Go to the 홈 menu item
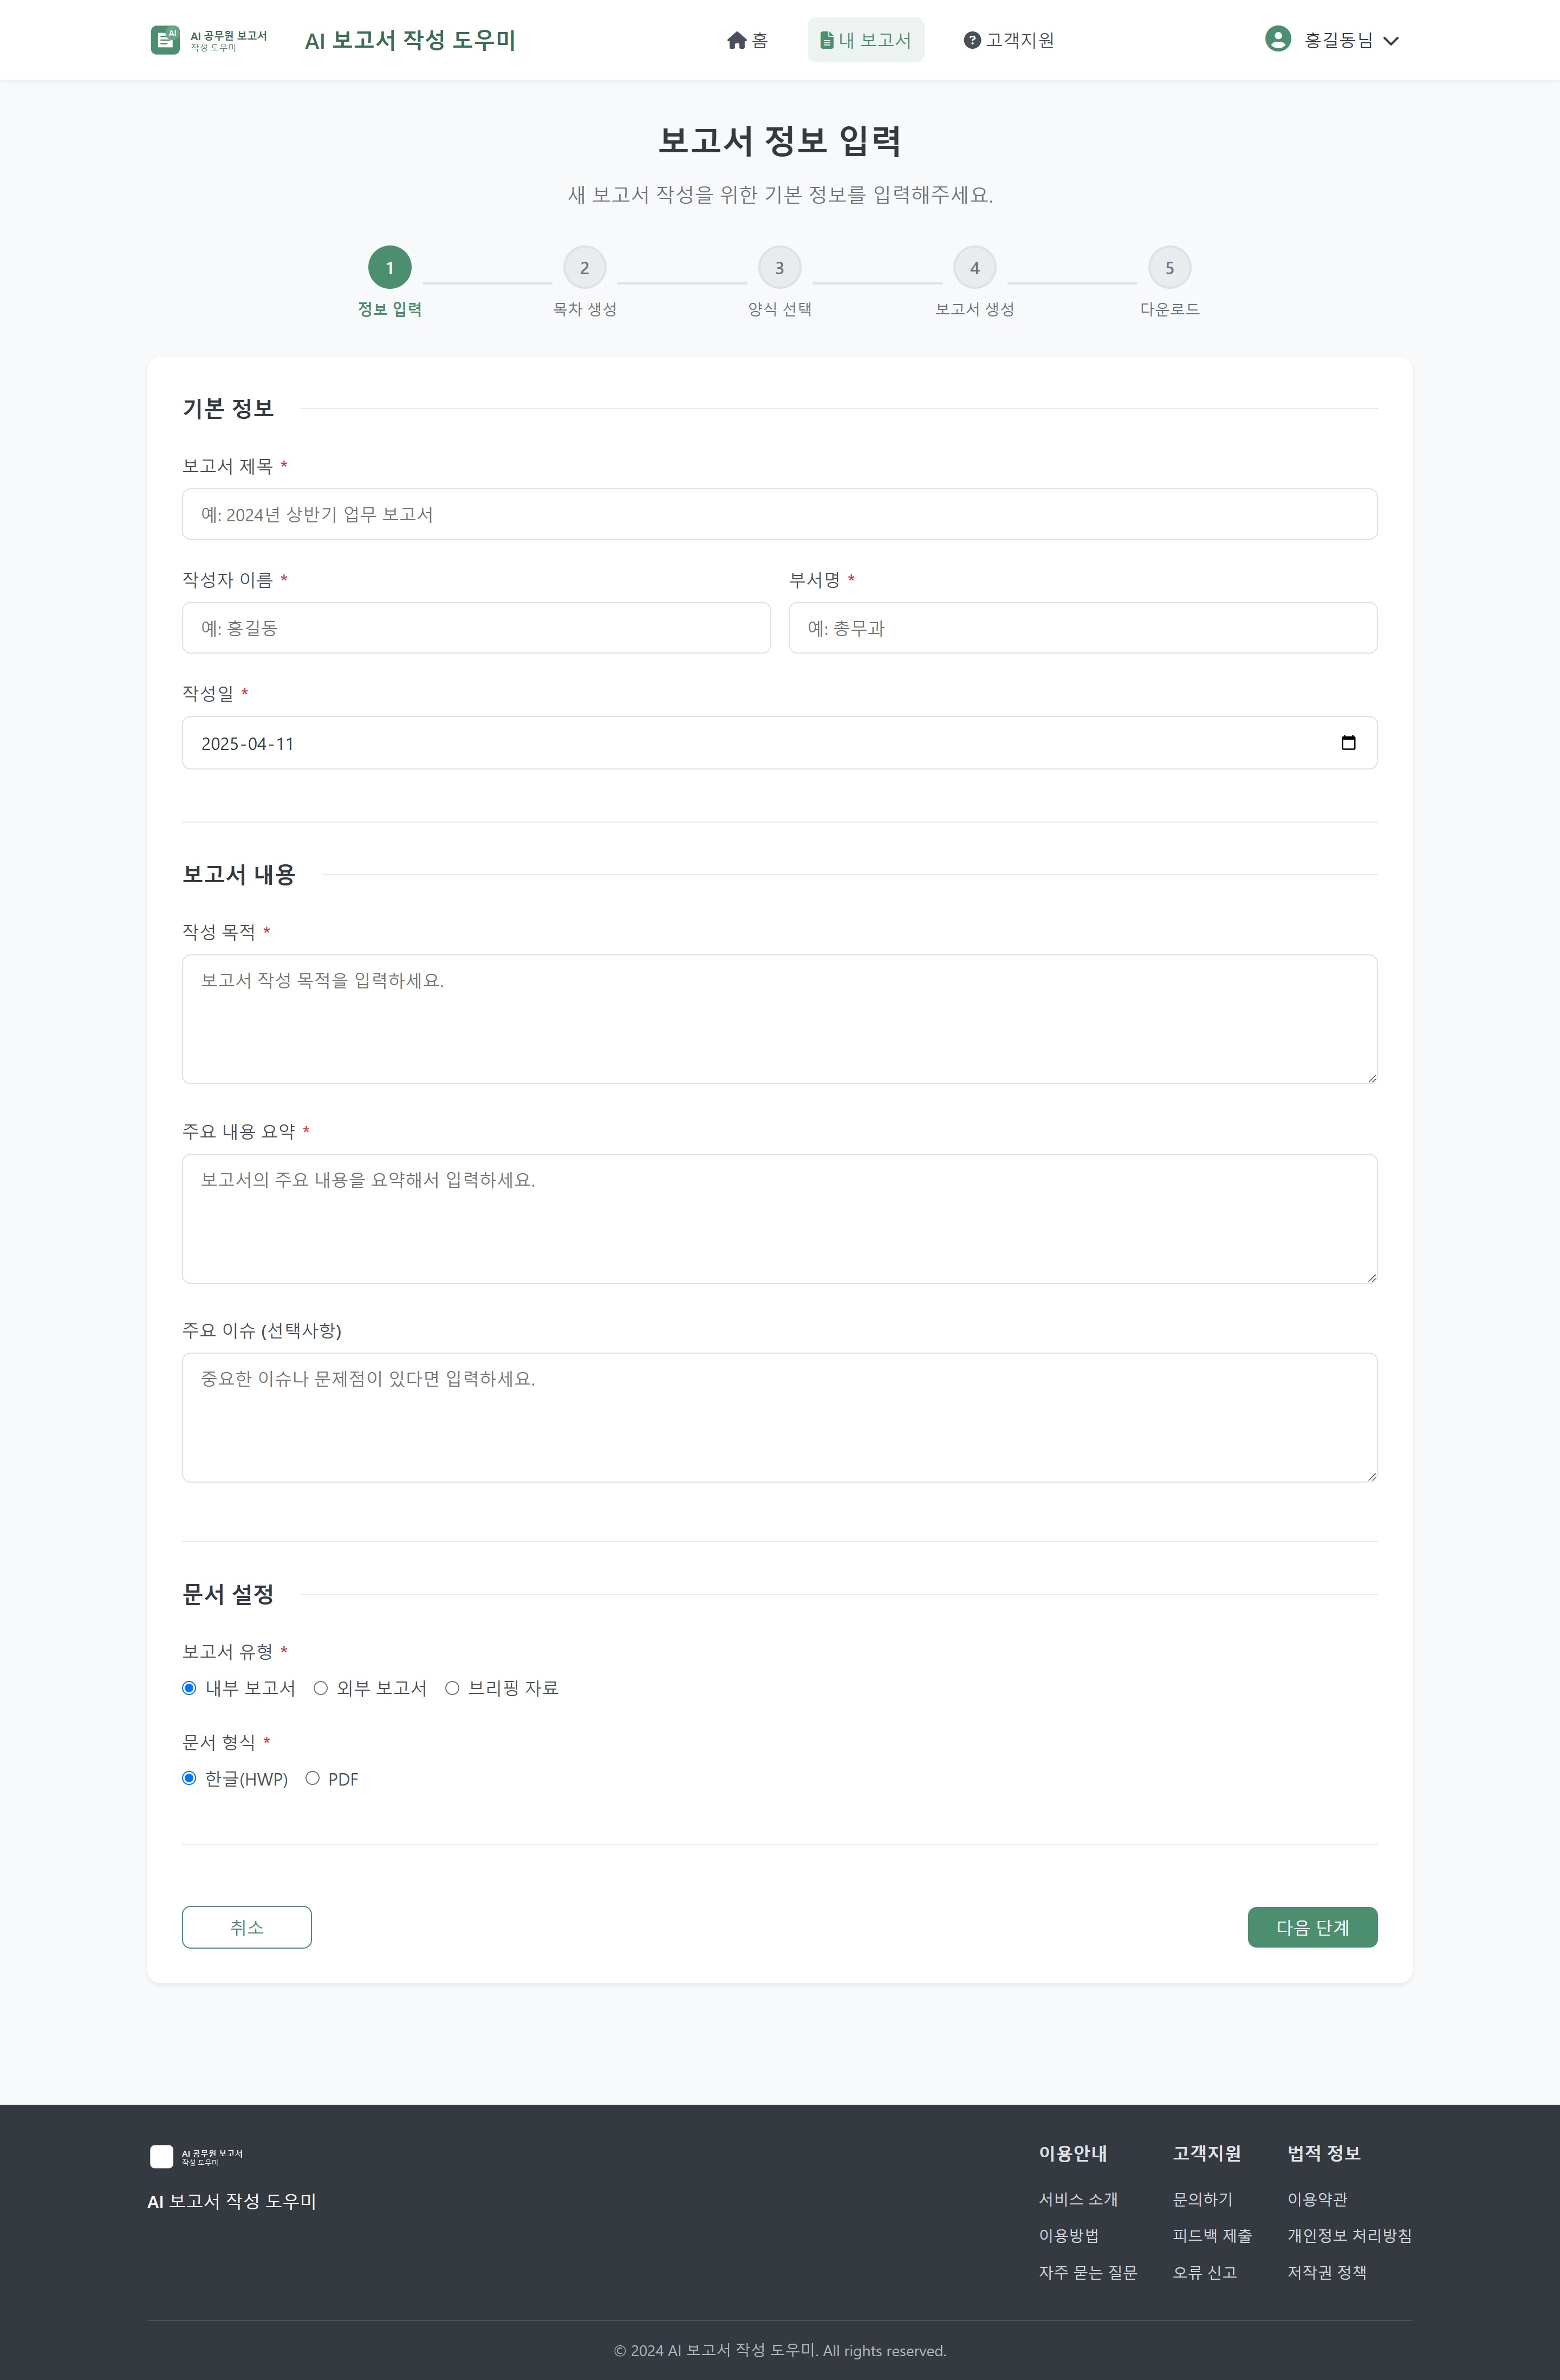The width and height of the screenshot is (1560, 2380). point(747,40)
